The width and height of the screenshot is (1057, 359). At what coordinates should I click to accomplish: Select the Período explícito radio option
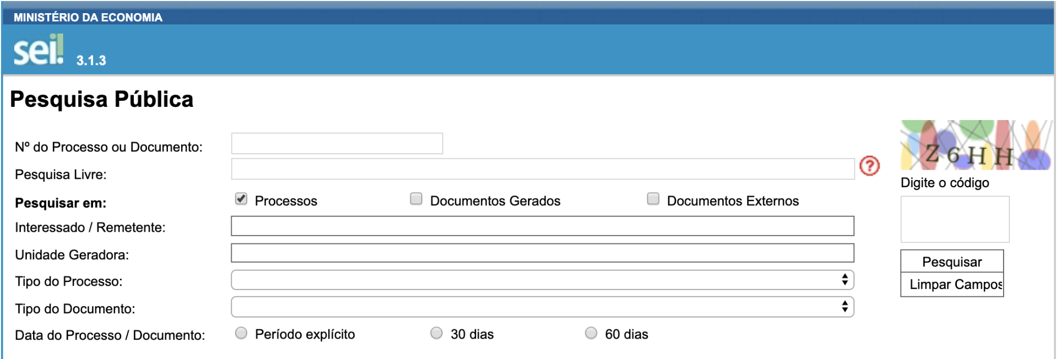(x=241, y=333)
